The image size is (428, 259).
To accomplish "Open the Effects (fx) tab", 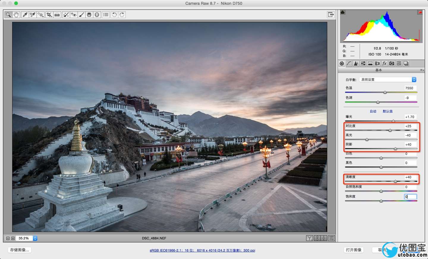I will (x=385, y=63).
